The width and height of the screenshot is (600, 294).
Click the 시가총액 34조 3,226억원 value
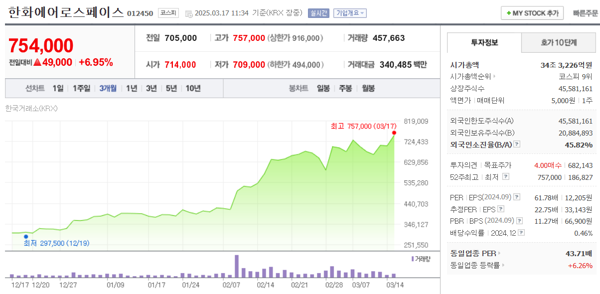[566, 65]
